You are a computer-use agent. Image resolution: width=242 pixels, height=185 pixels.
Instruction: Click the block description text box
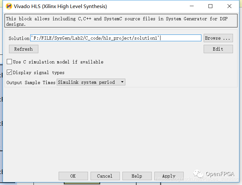121,21
